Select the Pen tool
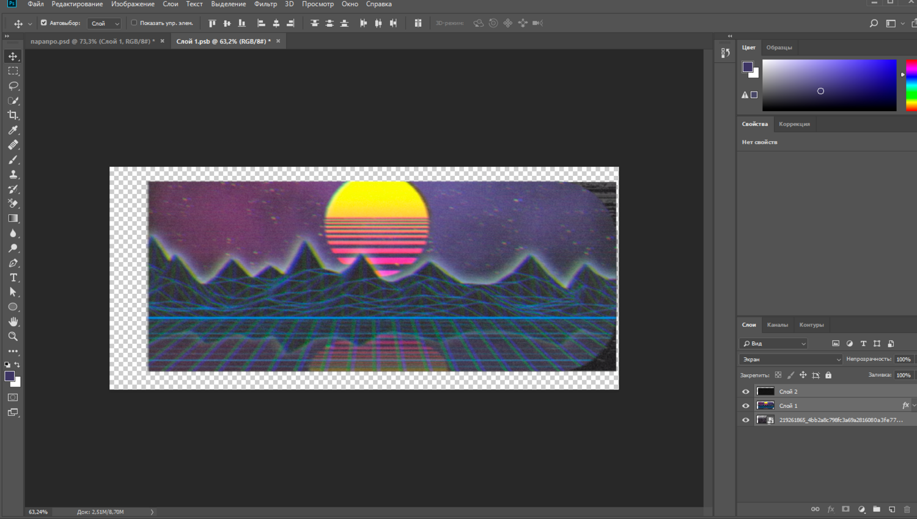The width and height of the screenshot is (917, 519). click(x=13, y=263)
